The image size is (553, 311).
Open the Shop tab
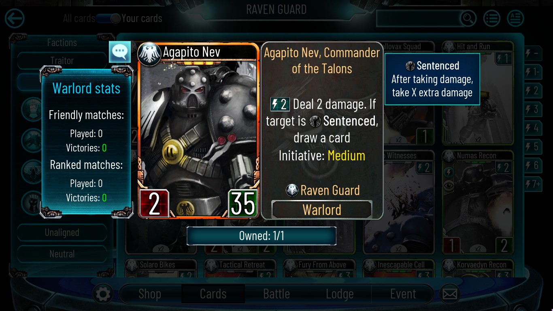click(x=150, y=294)
